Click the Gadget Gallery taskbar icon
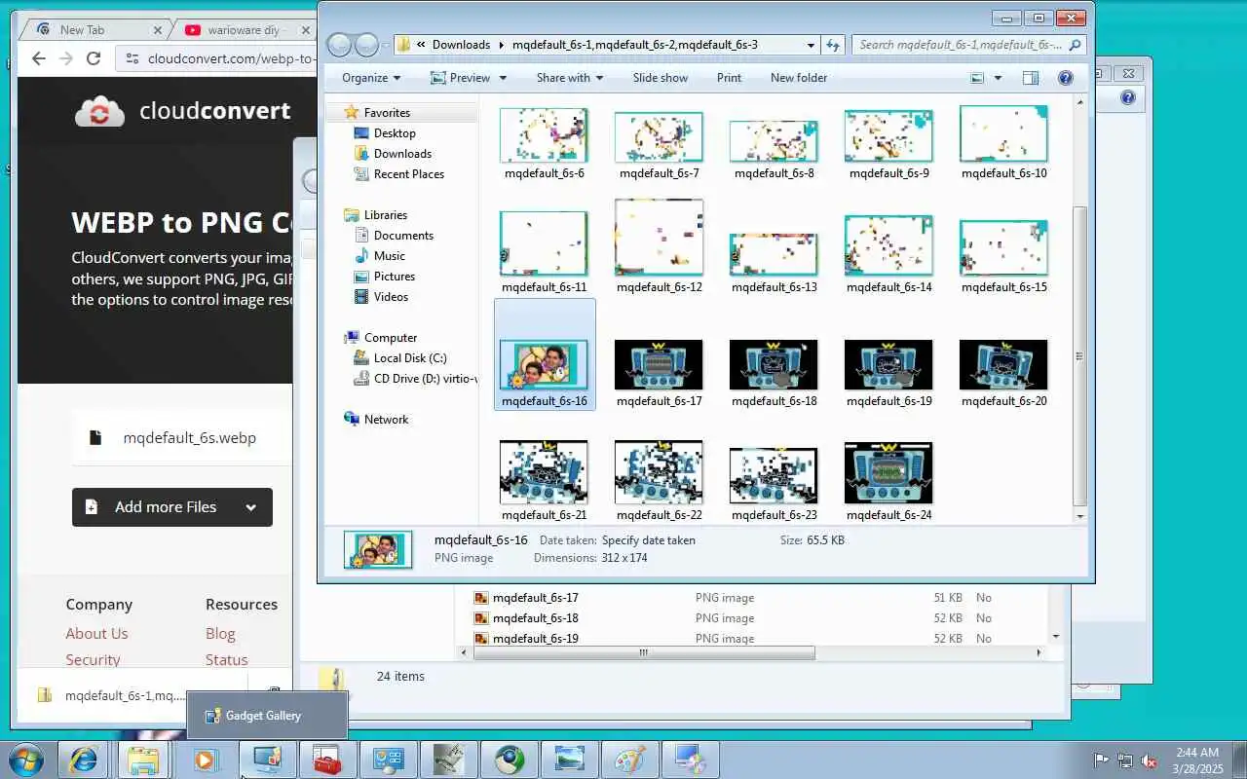 click(266, 760)
